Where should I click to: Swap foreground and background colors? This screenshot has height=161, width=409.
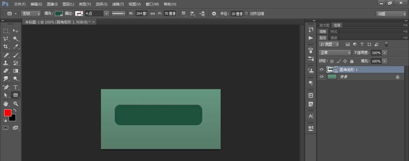pyautogui.click(x=15, y=110)
